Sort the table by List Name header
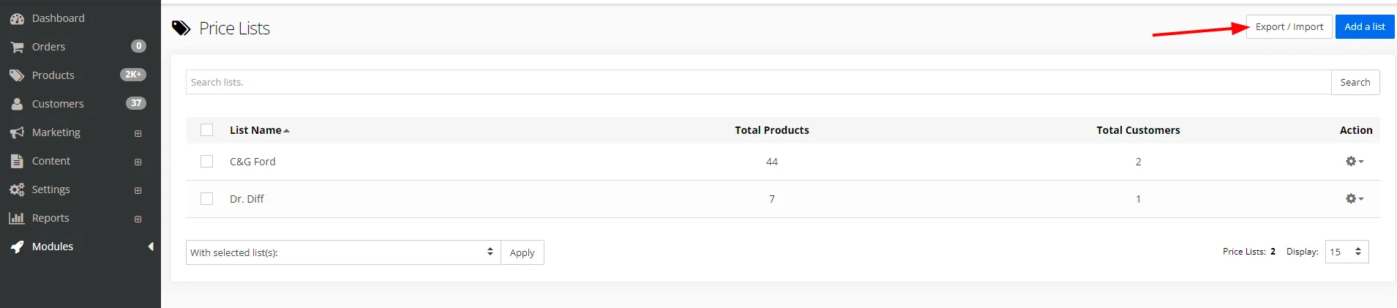 coord(256,130)
